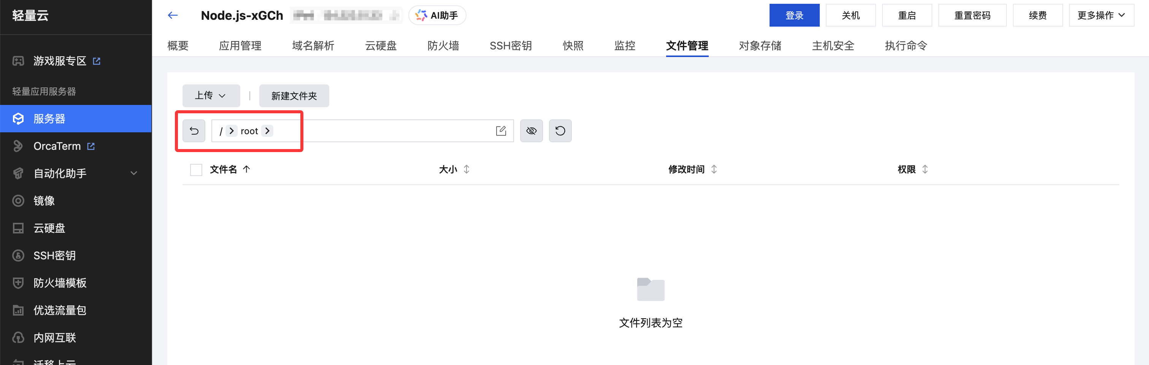Switch to the 快照 tab
Viewport: 1149px width, 365px height.
click(573, 46)
